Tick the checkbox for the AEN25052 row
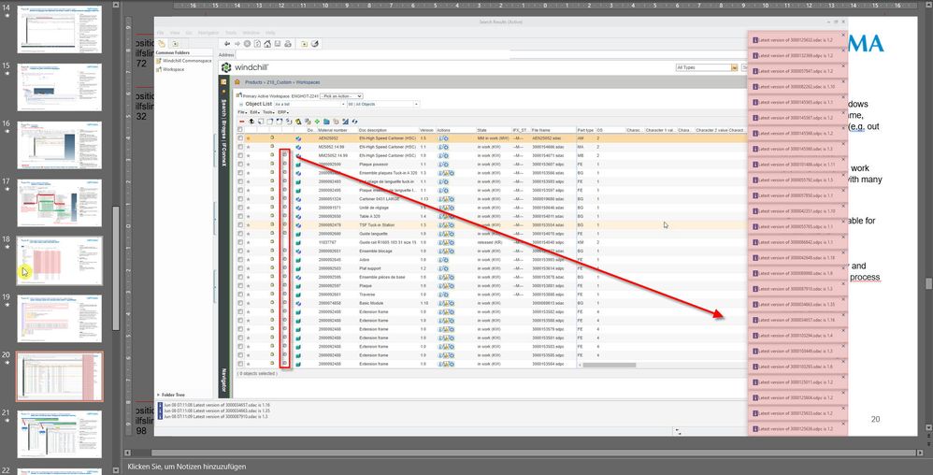933x475 pixels. (x=240, y=138)
